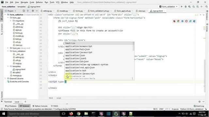Image resolution: width=209 pixels, height=117 pixels.
Task: Preview page in Opera browser icon
Action: (186, 21)
